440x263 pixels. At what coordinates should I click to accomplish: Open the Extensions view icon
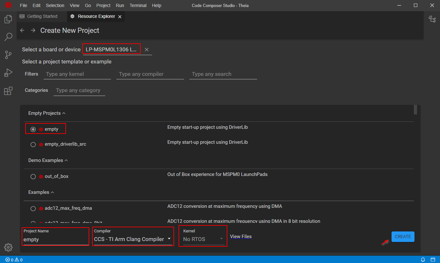coord(8,91)
